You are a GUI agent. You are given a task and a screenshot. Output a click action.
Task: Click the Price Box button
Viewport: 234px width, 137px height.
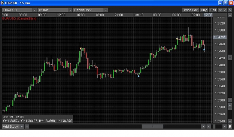click(x=191, y=10)
